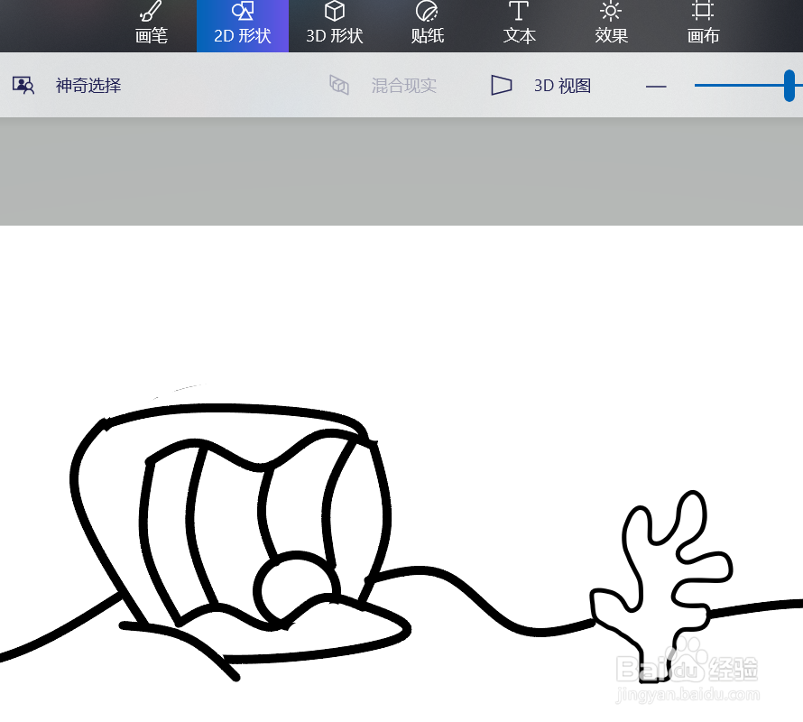Click the 神奇选择 magic select icon
The width and height of the screenshot is (803, 722).
(23, 85)
